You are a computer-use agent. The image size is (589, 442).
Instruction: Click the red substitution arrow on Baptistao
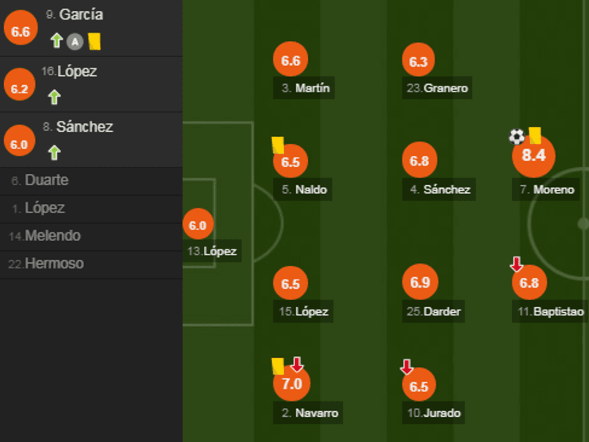pyautogui.click(x=516, y=263)
